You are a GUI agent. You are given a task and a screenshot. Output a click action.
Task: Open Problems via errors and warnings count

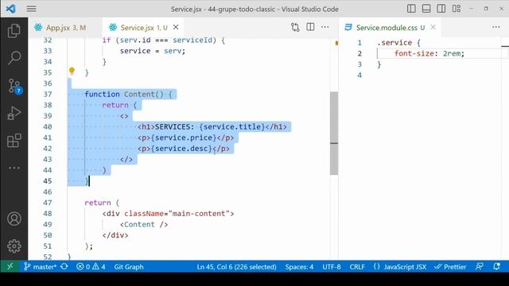click(x=91, y=267)
